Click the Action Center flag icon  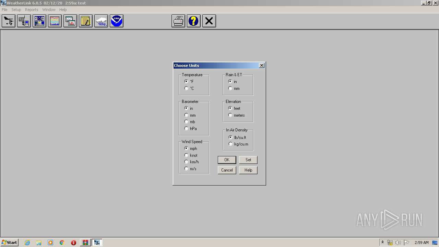point(406,243)
